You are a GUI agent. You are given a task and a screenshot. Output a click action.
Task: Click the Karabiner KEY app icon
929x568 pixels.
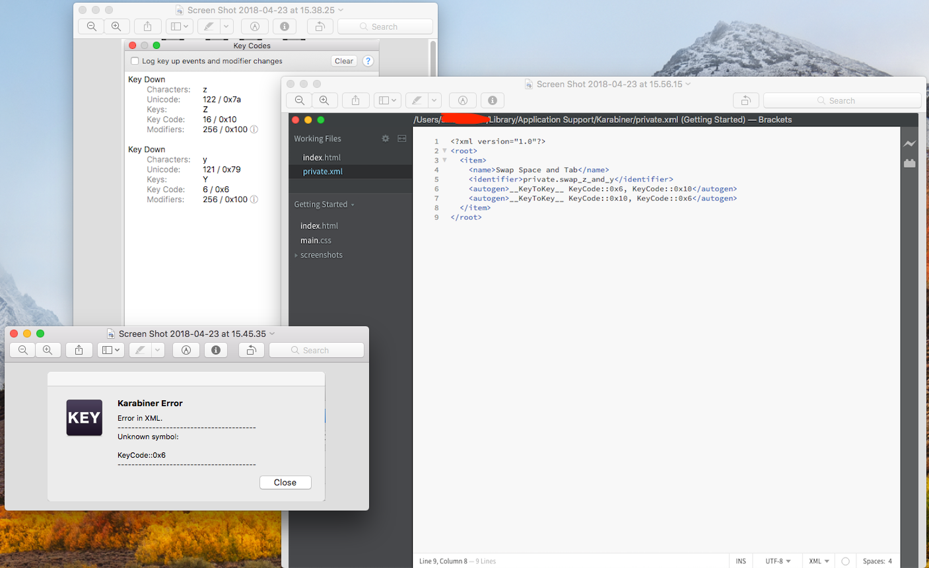[85, 417]
